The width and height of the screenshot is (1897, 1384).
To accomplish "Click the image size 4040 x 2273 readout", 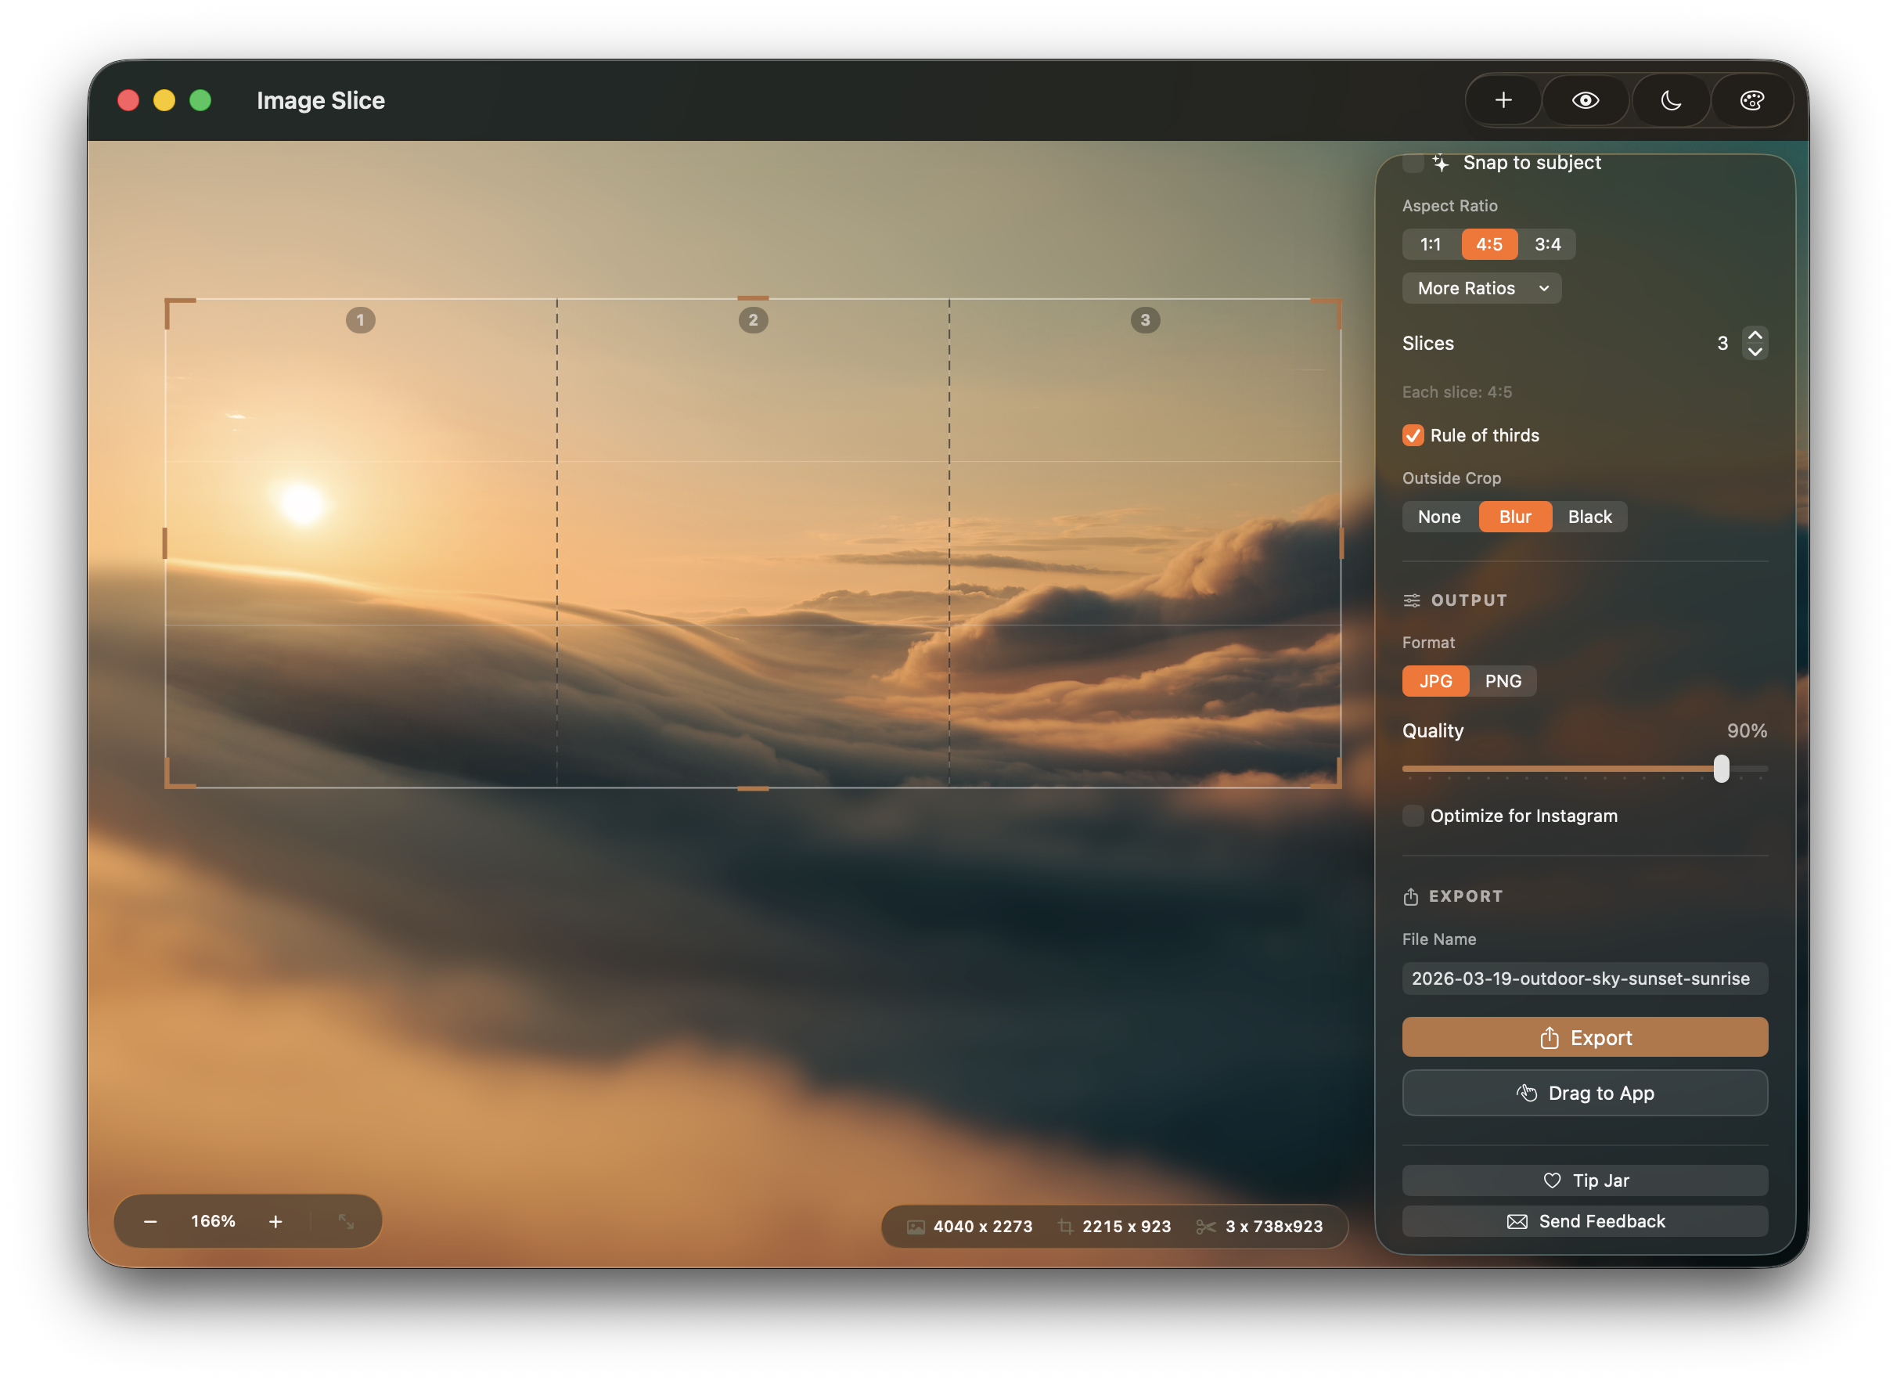I will (x=982, y=1227).
